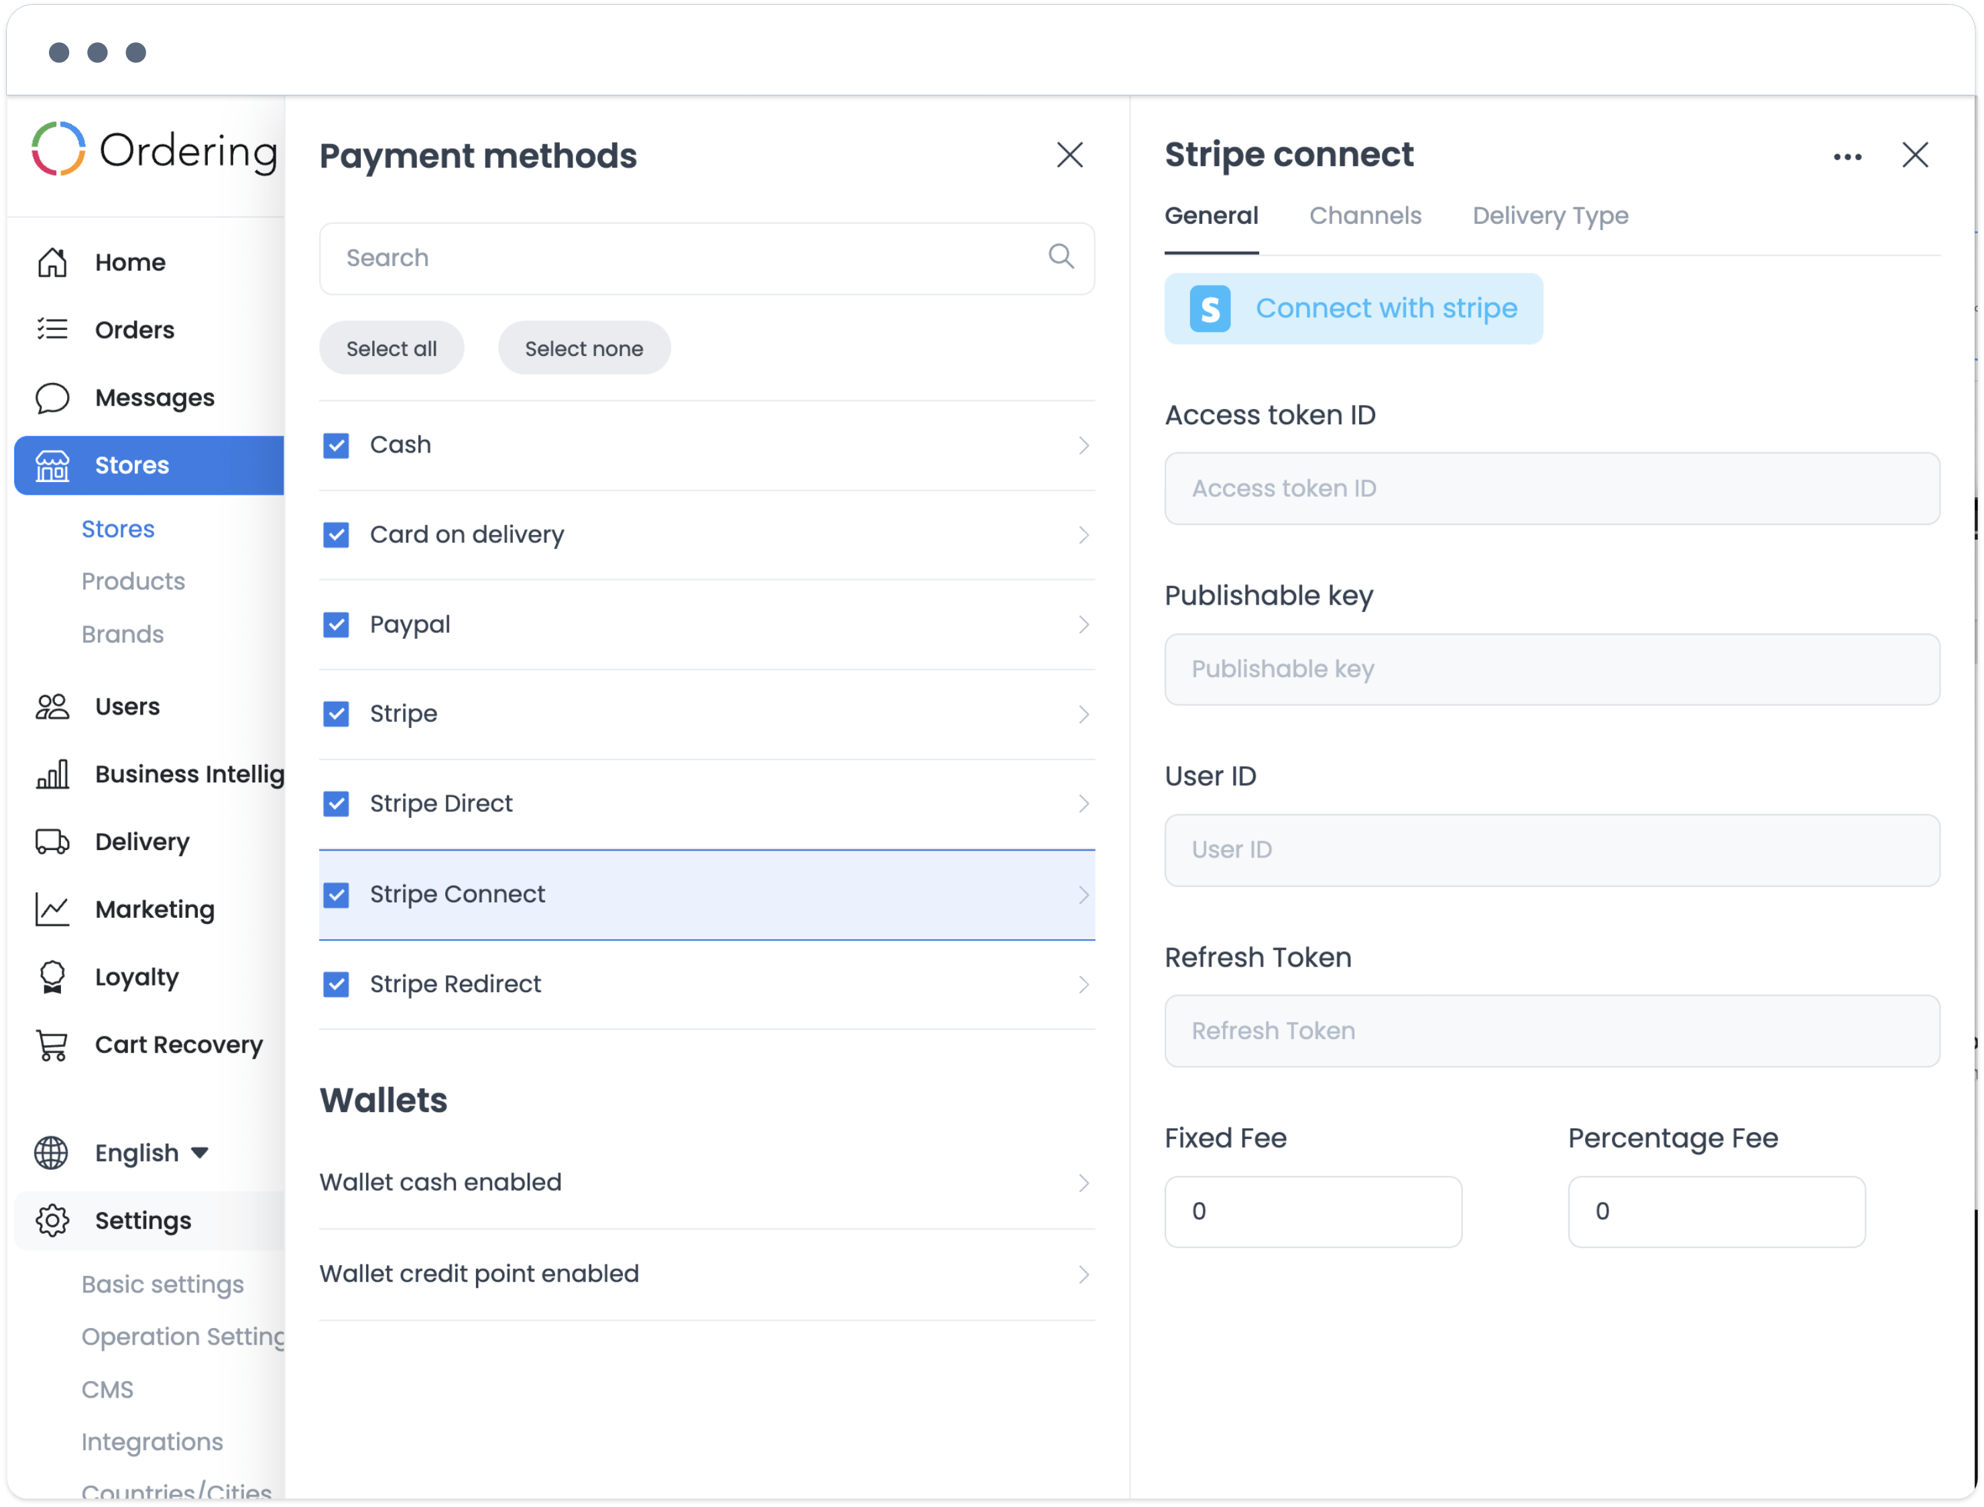This screenshot has height=1507, width=1984.
Task: Open Basic settings submenu item
Action: 162,1284
